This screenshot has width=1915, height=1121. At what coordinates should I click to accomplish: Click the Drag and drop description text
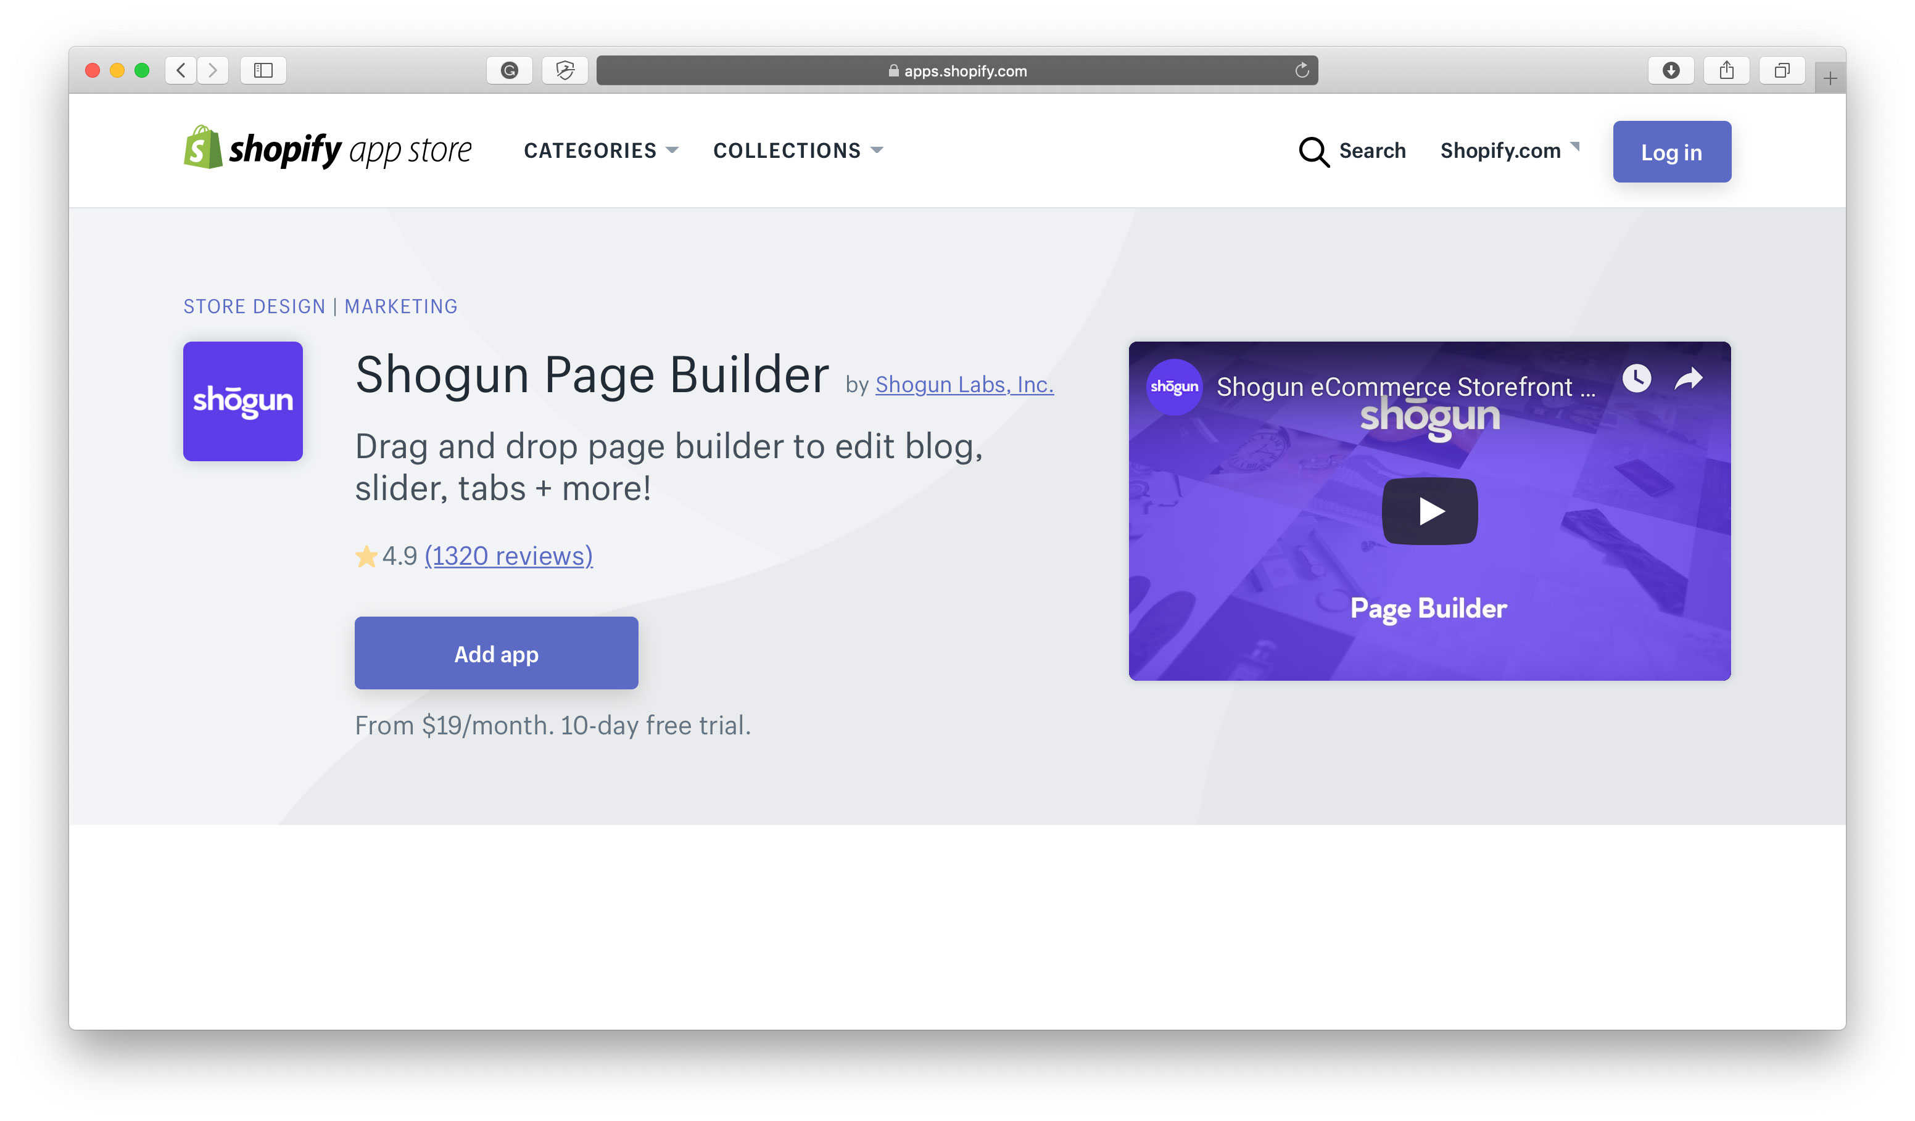(669, 466)
